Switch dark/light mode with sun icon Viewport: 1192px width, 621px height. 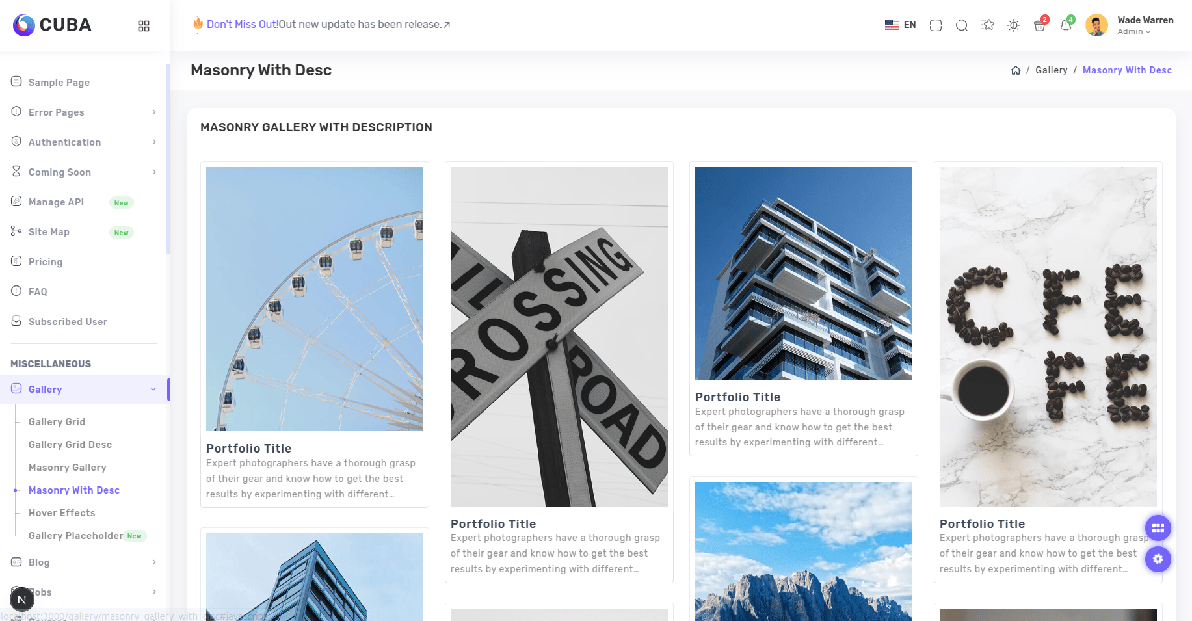pos(1014,25)
